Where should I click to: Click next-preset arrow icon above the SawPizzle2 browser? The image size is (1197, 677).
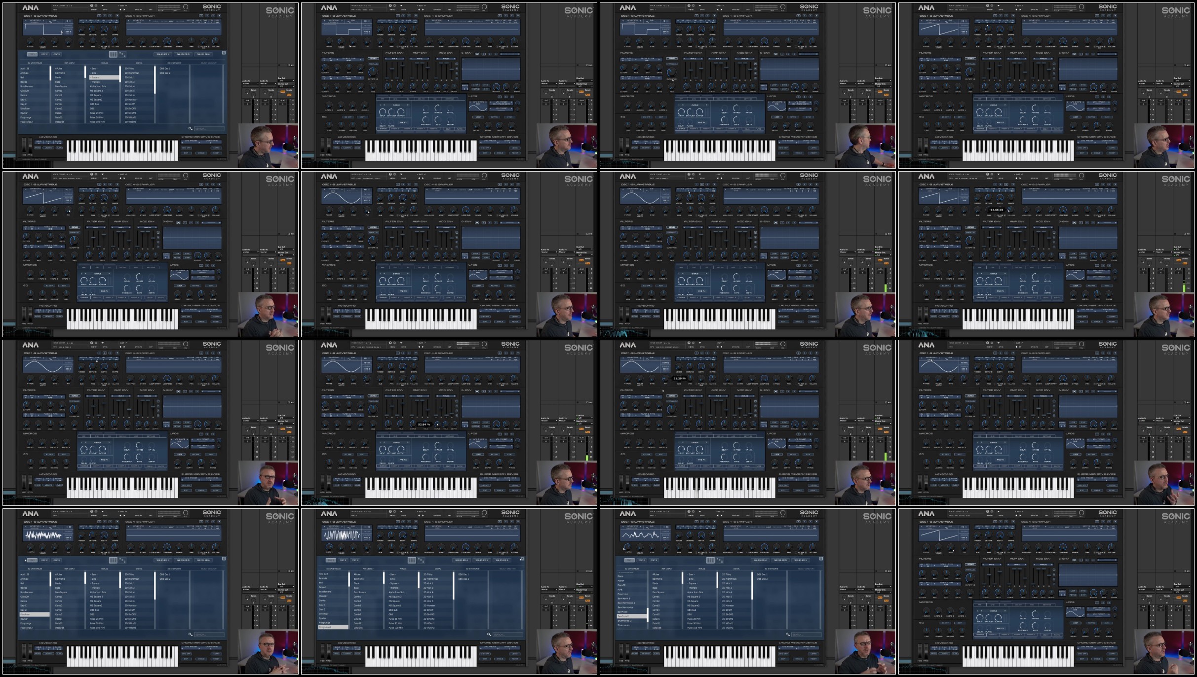coord(722,515)
